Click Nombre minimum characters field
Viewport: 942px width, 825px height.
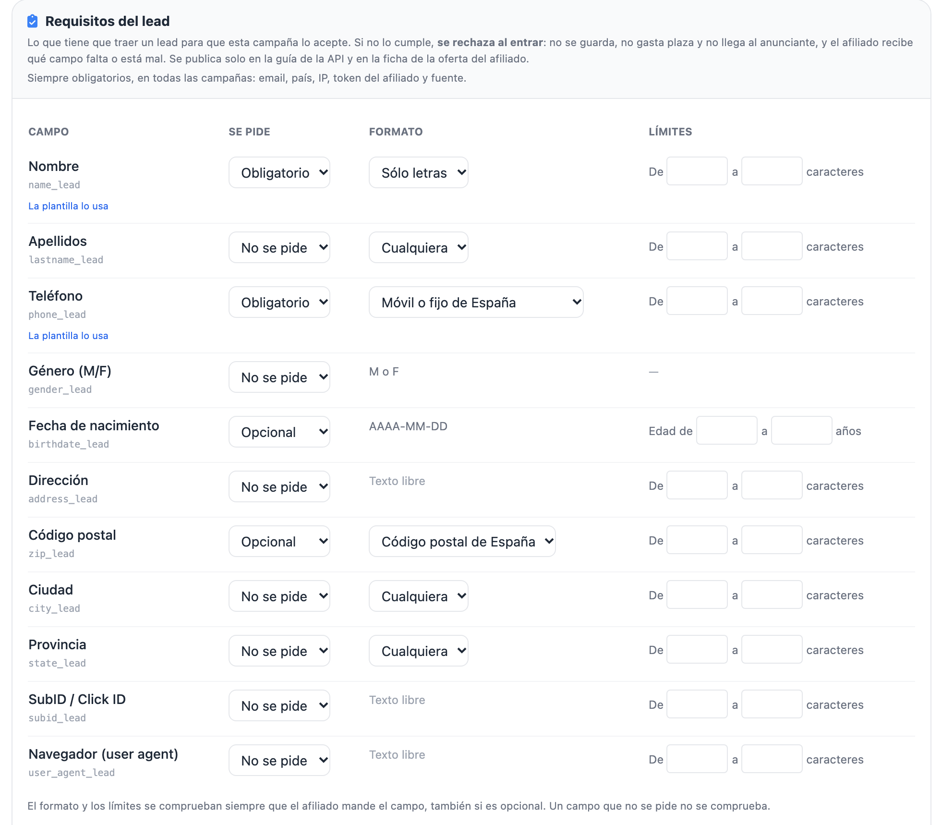tap(697, 171)
